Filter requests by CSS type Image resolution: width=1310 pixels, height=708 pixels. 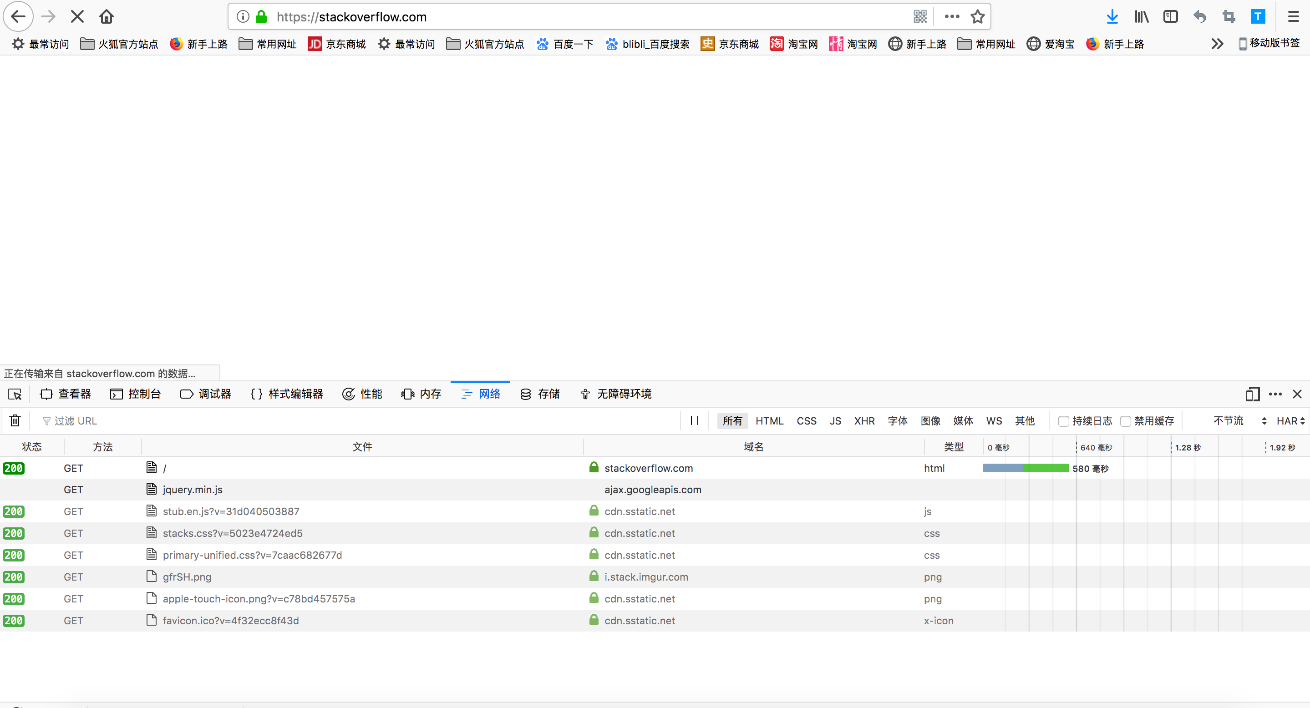point(806,421)
